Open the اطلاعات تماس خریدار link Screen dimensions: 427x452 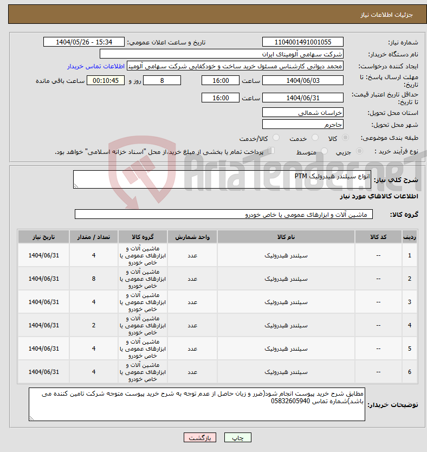(96, 66)
